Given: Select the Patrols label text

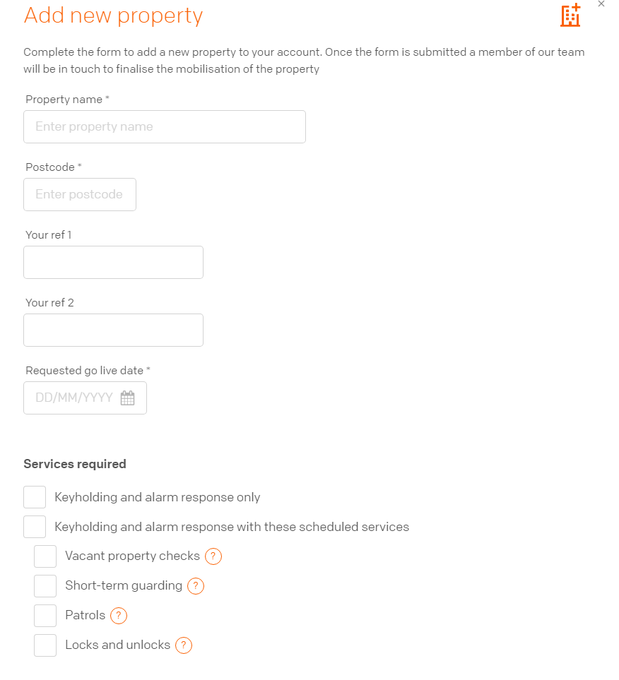Looking at the screenshot, I should tap(85, 615).
